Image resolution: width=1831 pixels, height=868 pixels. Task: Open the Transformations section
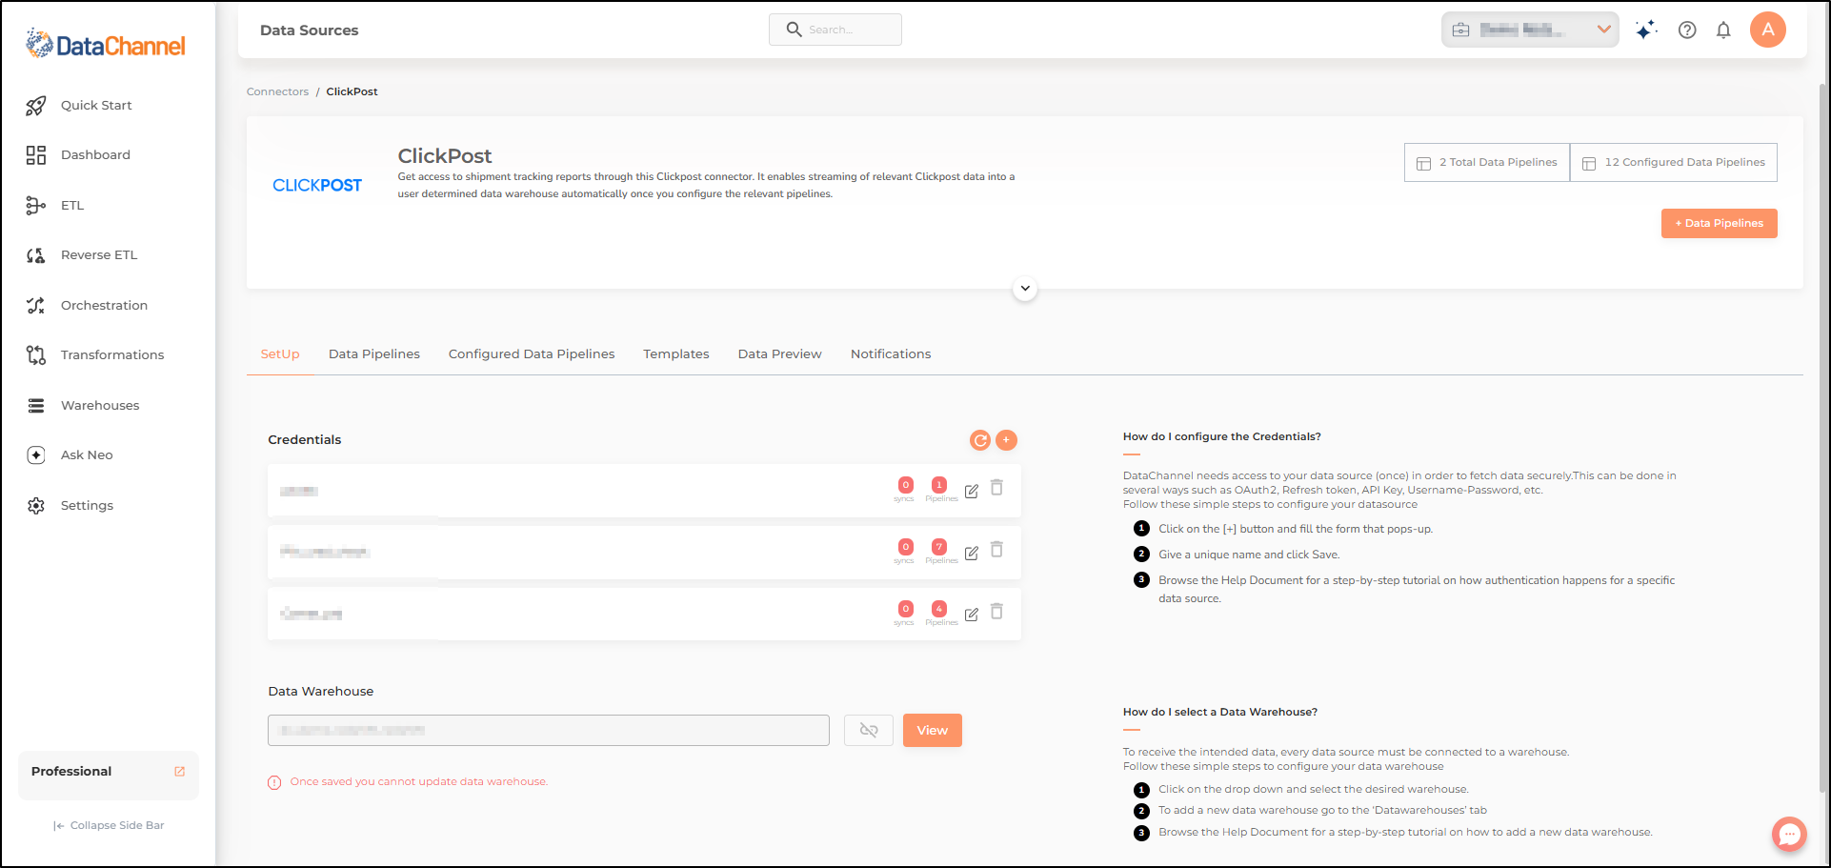coord(111,355)
